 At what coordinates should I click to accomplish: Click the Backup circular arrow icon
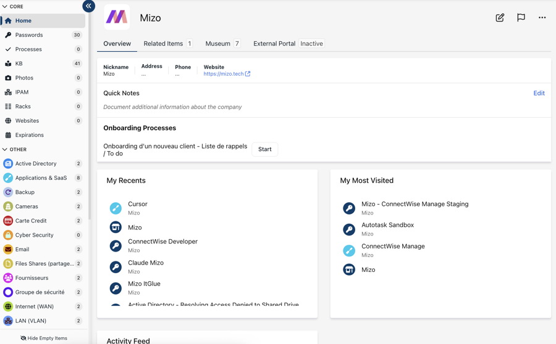click(8, 192)
